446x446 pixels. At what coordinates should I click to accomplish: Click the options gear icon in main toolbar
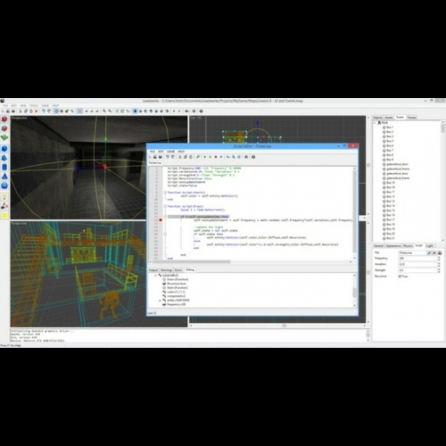[194, 111]
